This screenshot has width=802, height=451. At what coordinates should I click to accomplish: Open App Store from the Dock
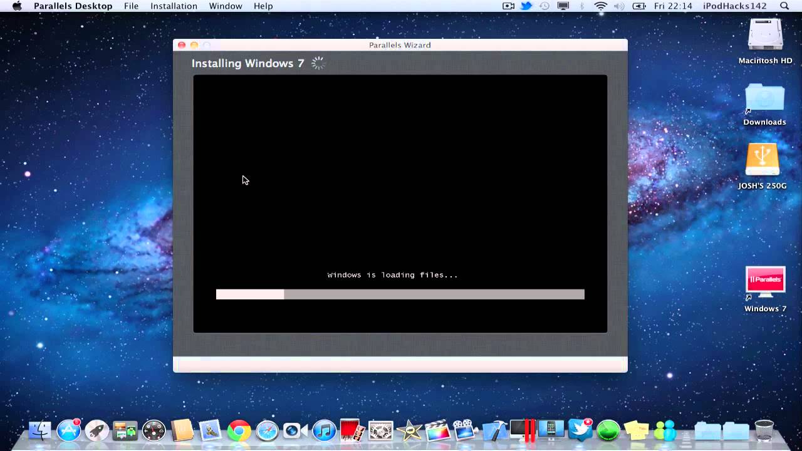(x=68, y=430)
